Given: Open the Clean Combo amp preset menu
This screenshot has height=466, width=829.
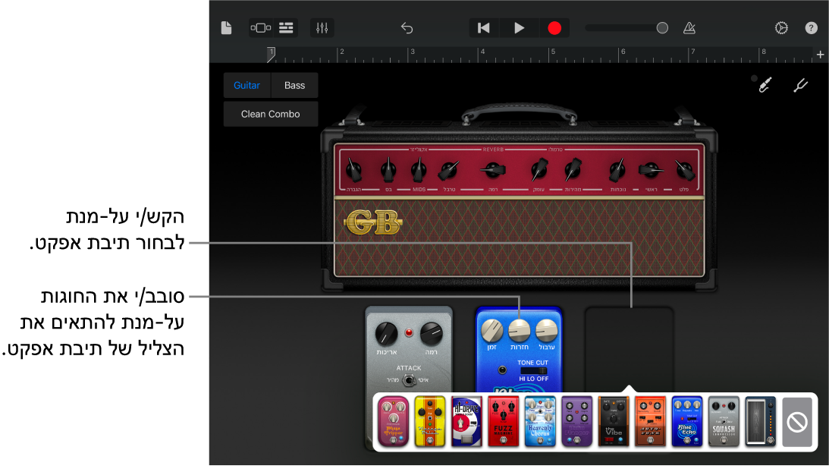Looking at the screenshot, I should point(271,114).
